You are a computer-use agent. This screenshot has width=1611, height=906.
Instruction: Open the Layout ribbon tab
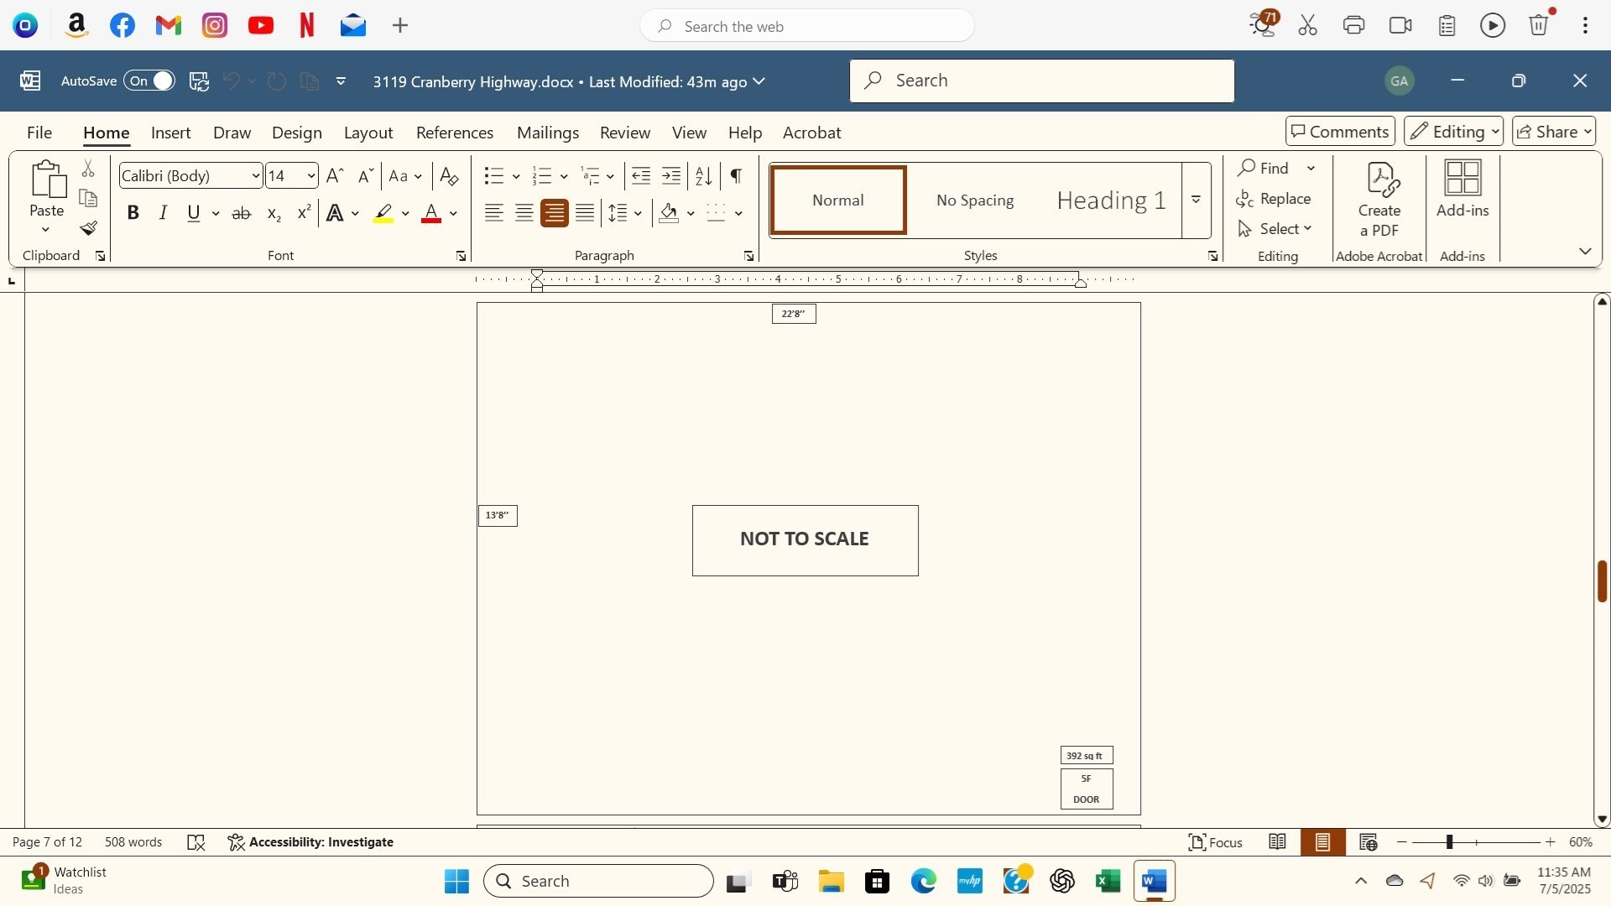(x=368, y=133)
